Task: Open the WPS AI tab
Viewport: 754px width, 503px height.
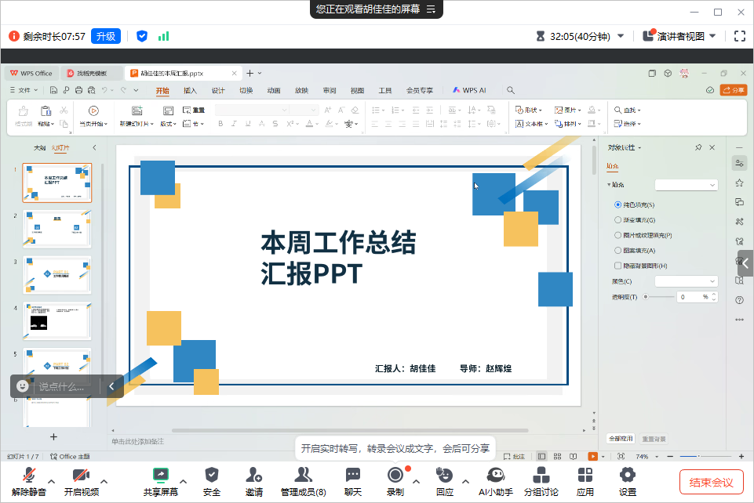Action: point(469,90)
